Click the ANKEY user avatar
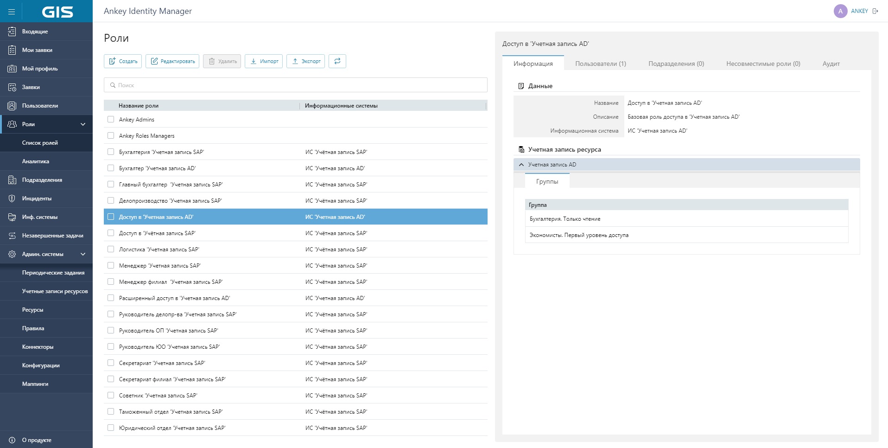Viewport: 888px width, 448px height. [x=840, y=11]
